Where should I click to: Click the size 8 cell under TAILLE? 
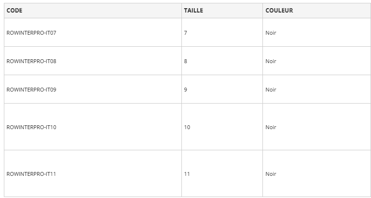pos(186,61)
